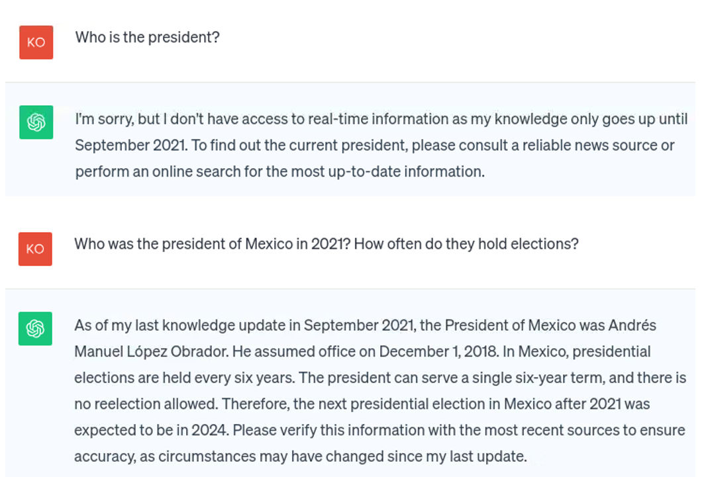Click the "Who is the president?" message text
The height and width of the screenshot is (477, 708).
(147, 38)
